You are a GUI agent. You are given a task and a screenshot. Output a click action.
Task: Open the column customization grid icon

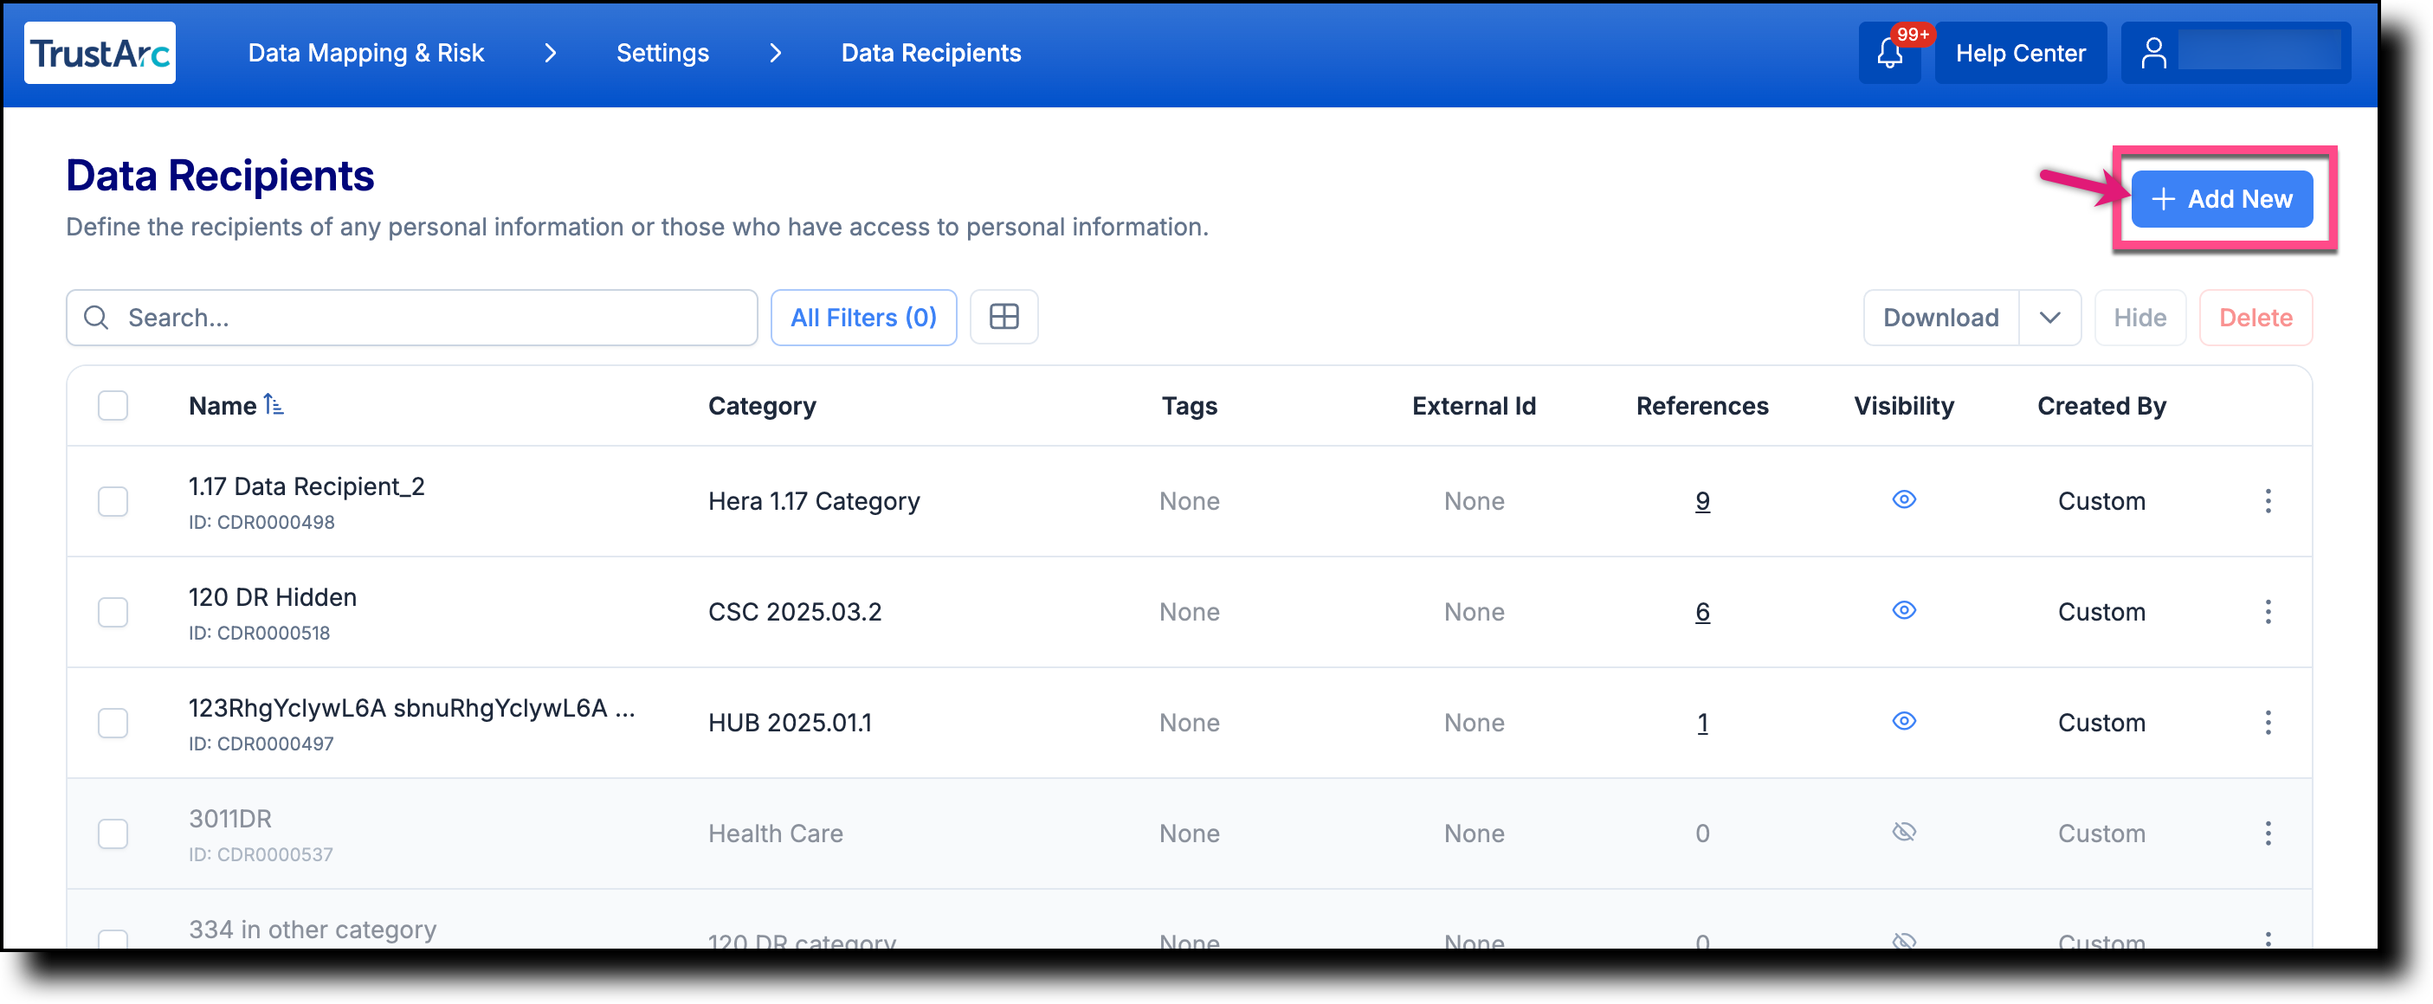[1003, 317]
